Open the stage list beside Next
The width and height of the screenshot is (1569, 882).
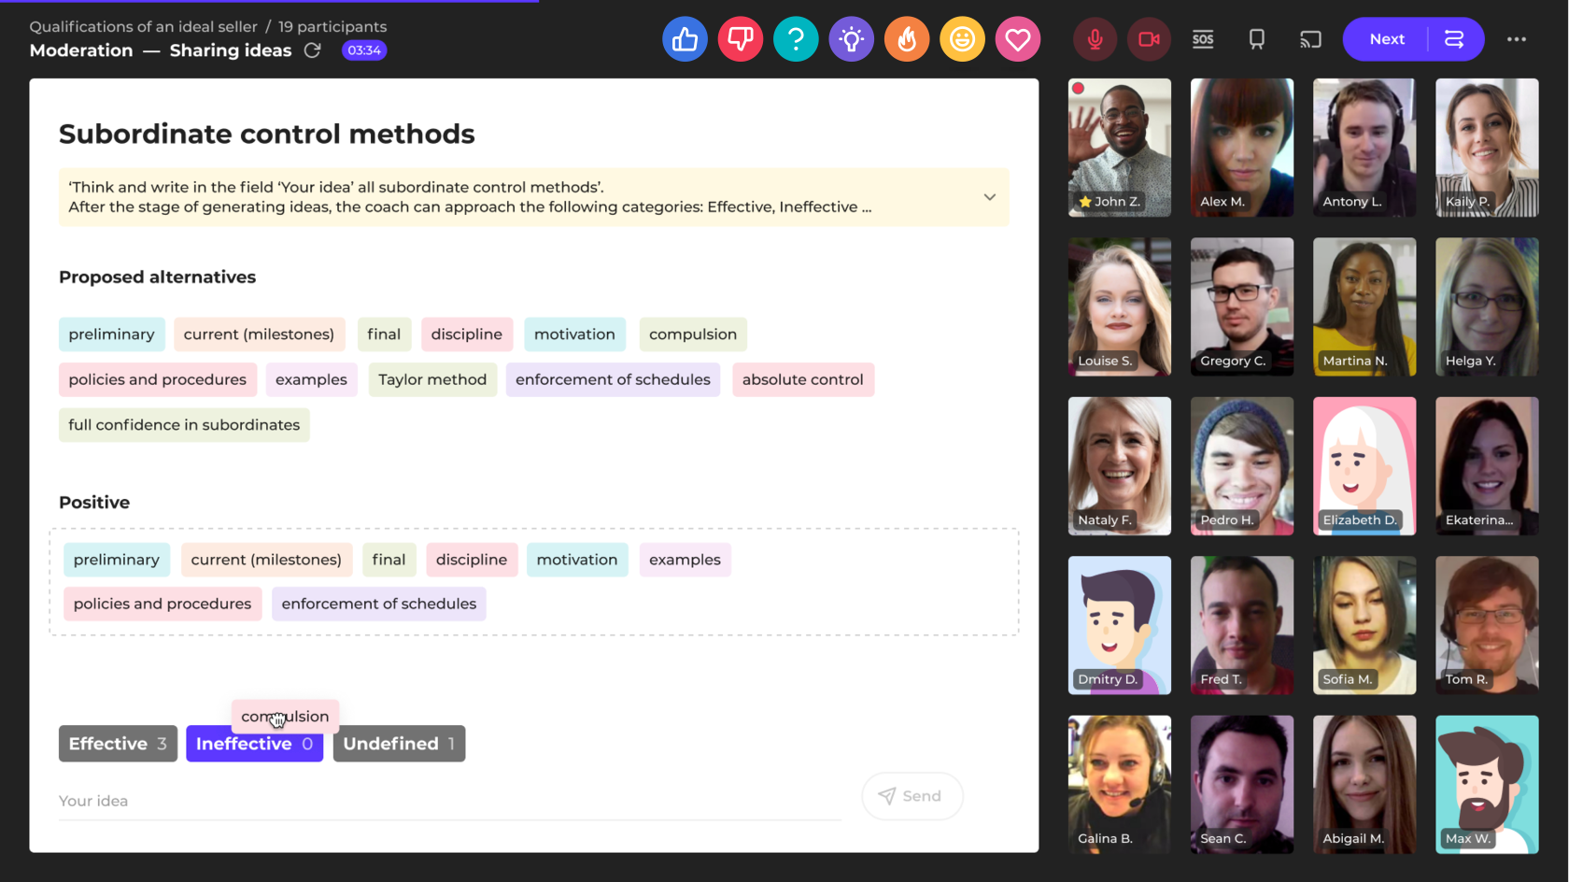click(1454, 39)
